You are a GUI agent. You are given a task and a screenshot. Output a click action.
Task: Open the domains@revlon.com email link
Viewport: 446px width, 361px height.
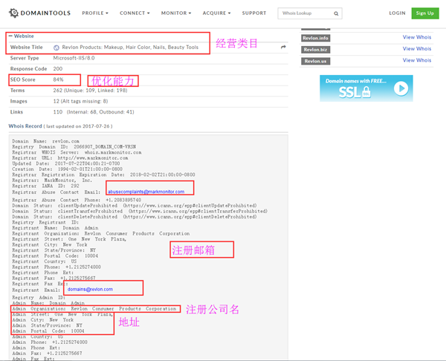tap(90, 289)
